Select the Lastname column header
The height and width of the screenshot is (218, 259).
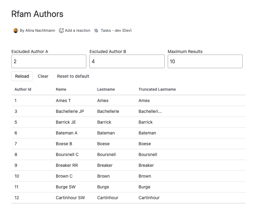106,89
